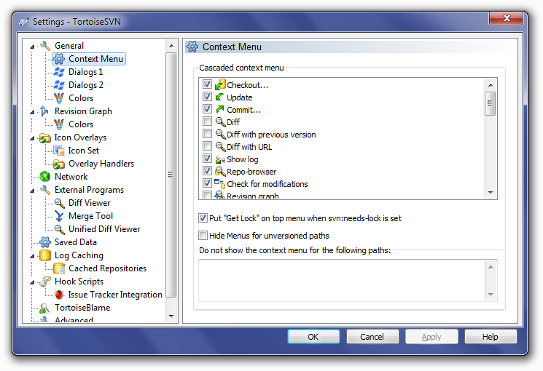This screenshot has height=371, width=543.
Task: Click the OK button
Action: pos(313,337)
